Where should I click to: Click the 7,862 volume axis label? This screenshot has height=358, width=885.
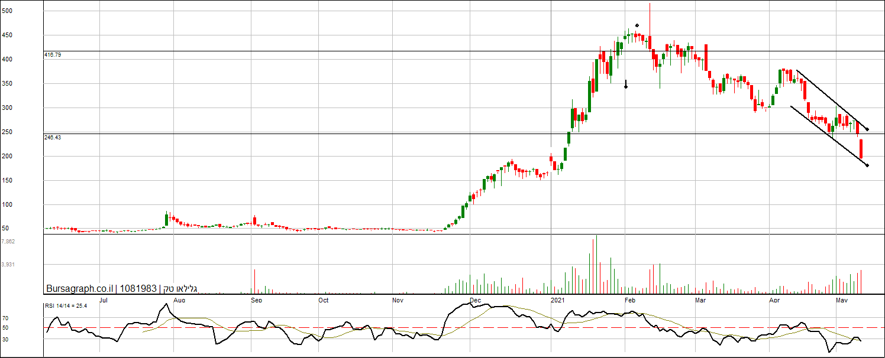pos(8,242)
